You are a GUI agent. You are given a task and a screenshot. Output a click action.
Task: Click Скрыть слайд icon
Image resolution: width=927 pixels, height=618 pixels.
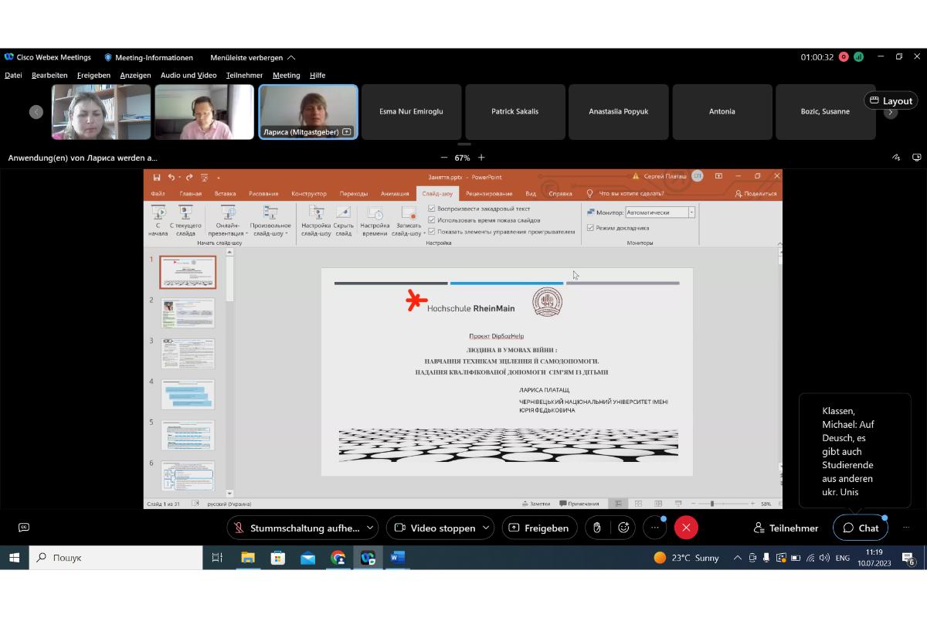click(343, 212)
